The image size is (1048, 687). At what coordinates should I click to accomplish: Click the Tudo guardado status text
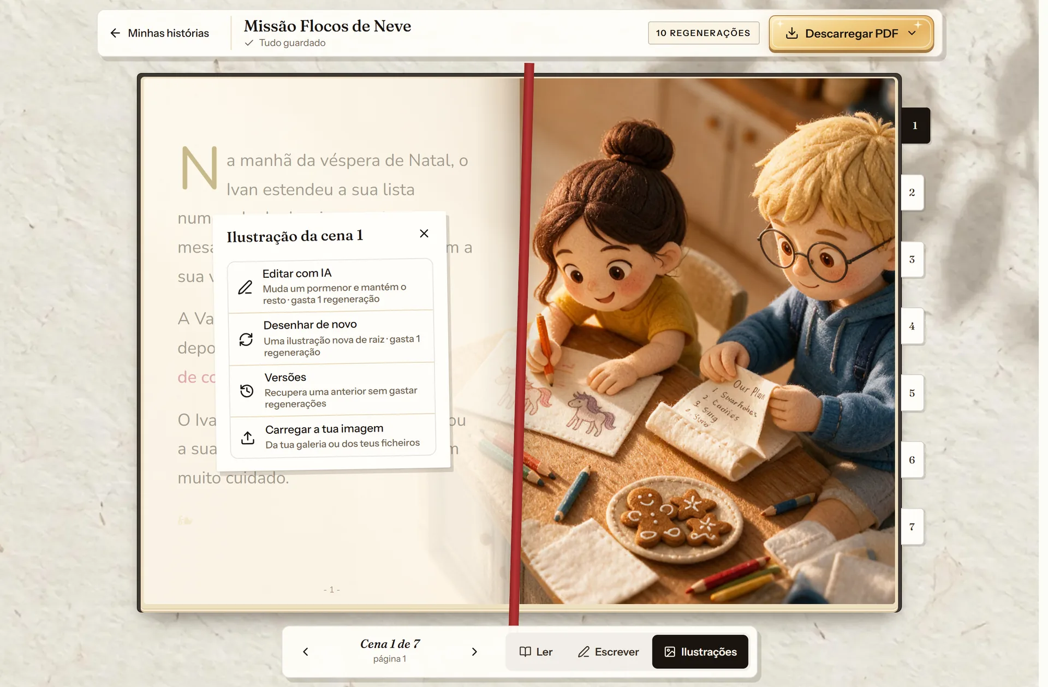coord(292,43)
